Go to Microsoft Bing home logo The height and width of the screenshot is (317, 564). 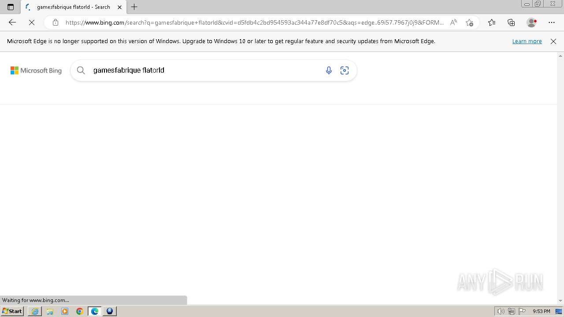pos(36,70)
